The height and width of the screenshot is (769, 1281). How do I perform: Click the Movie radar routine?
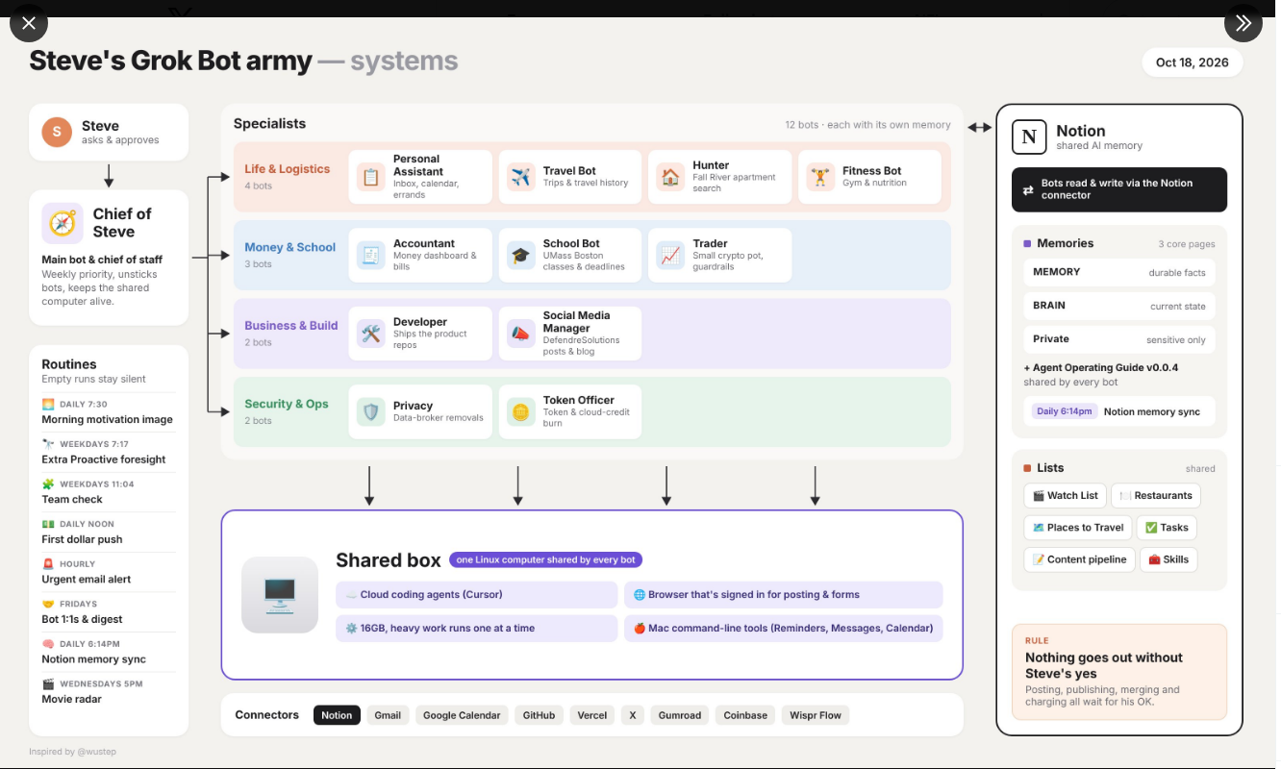(108, 692)
